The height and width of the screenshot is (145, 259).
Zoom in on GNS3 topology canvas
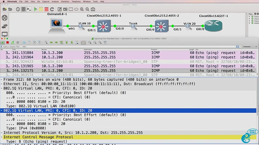(82, 9)
